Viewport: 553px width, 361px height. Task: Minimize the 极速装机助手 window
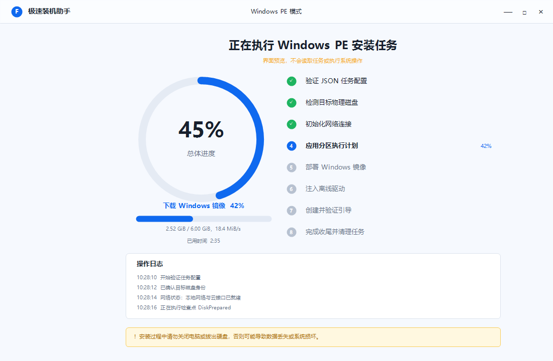[508, 12]
